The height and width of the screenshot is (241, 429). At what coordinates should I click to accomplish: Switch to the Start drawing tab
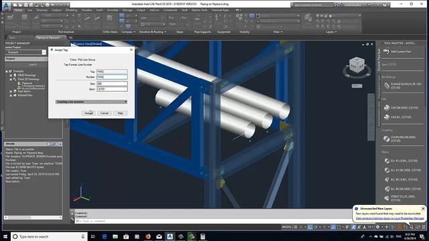pos(12,37)
